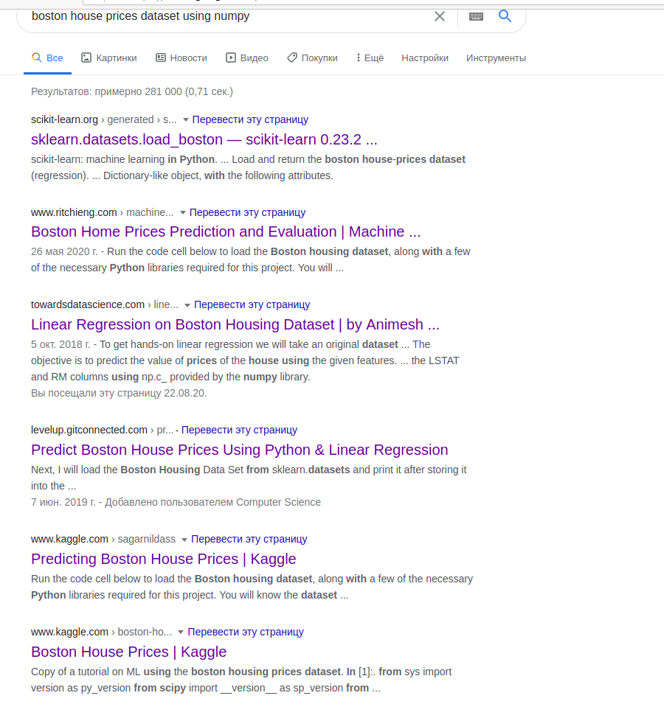The height and width of the screenshot is (704, 664).
Task: Click the www.ritchieng.com breadcrumb URL
Action: pyautogui.click(x=103, y=212)
